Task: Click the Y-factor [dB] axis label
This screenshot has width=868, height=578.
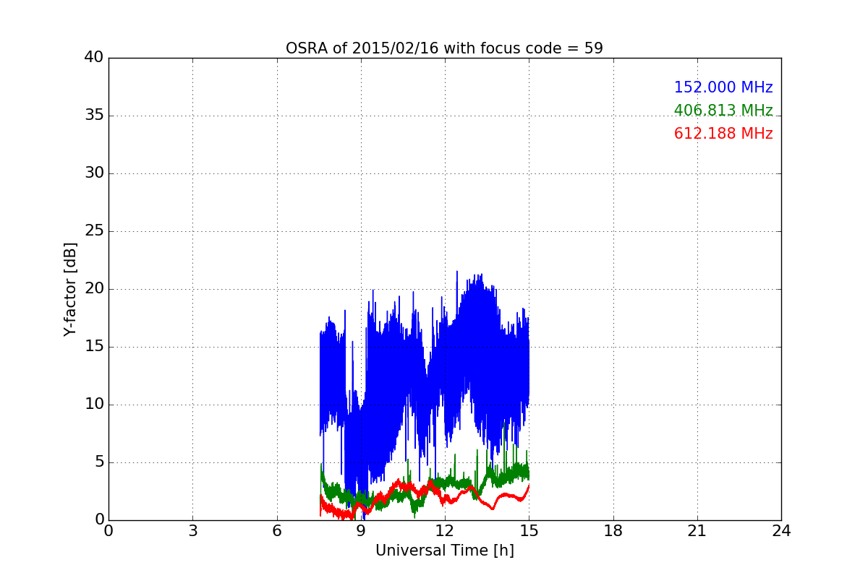Action: tap(70, 289)
